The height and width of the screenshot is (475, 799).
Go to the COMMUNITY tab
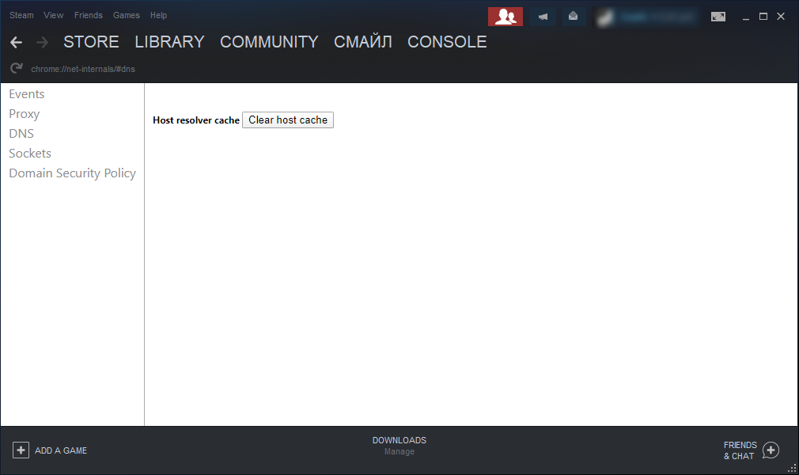269,42
